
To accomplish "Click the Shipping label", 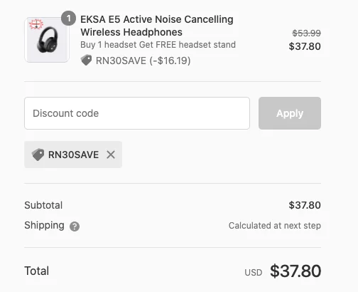I will click(x=44, y=225).
